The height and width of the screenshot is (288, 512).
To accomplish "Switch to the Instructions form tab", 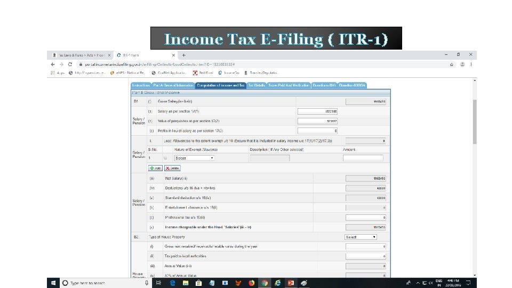I will [141, 85].
